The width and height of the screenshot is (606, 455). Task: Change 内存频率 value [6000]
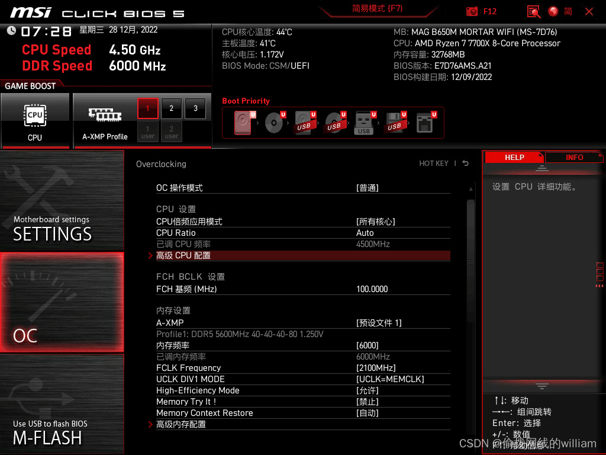click(x=367, y=345)
